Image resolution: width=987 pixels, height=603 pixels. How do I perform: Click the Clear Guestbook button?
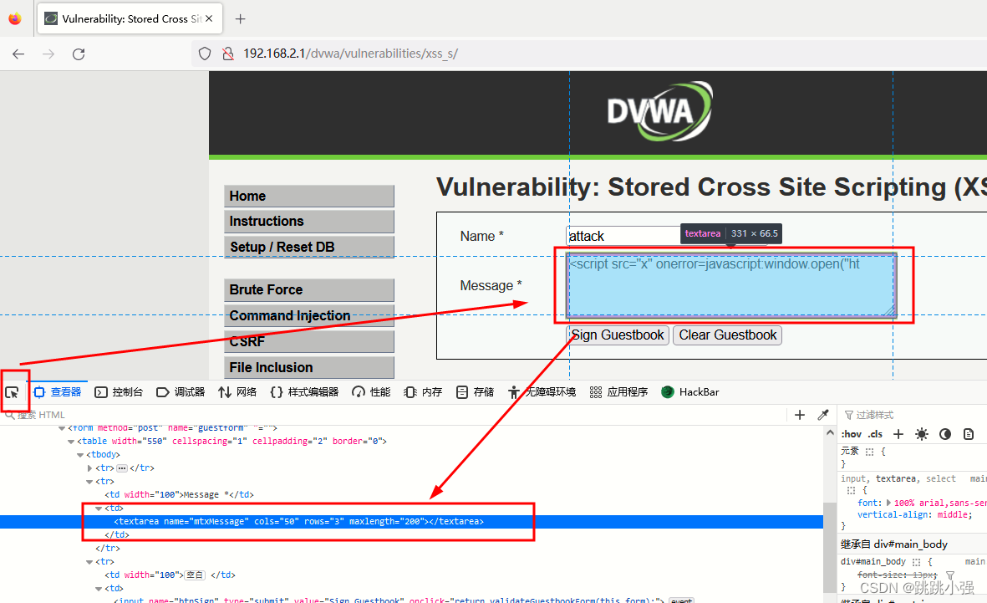728,335
